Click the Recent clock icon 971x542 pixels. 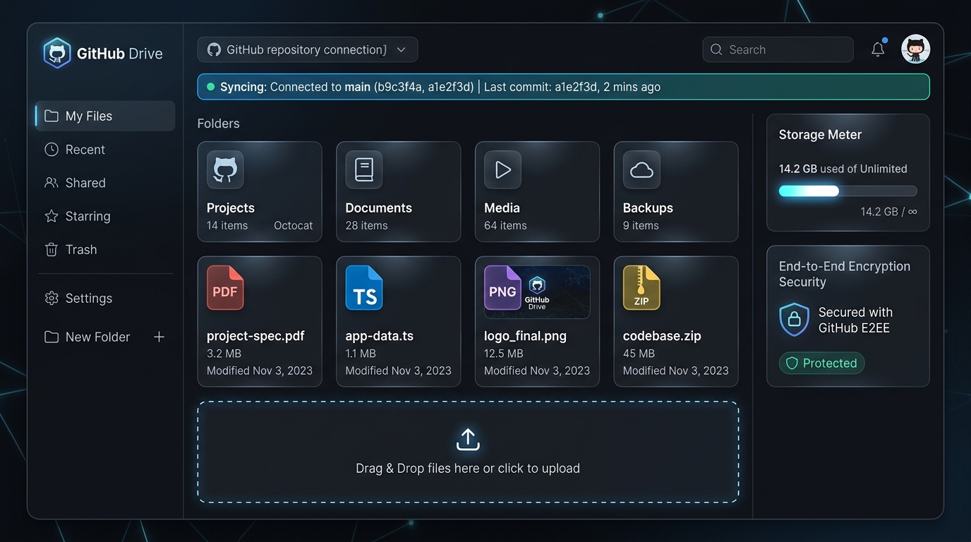pos(52,150)
